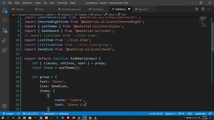Expand the shared breadcrumb
The image size is (214, 120).
coord(22,15)
